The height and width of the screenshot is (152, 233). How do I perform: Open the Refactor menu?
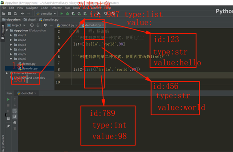point(56,8)
